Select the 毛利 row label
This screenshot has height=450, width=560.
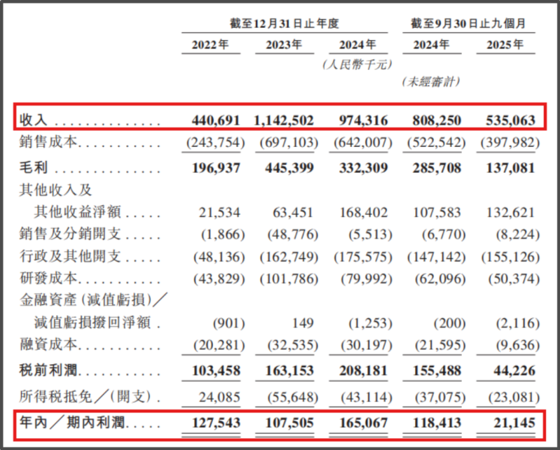pos(30,168)
